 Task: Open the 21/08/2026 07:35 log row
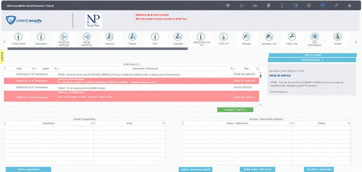[132, 75]
